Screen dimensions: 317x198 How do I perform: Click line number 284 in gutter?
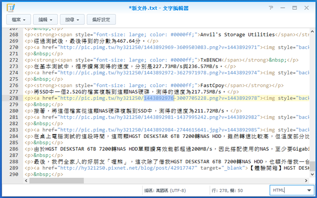[x=14, y=136]
